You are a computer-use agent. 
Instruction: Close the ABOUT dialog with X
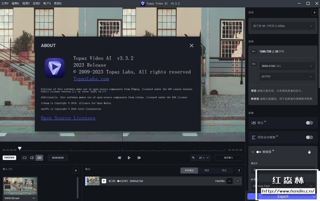(x=192, y=46)
